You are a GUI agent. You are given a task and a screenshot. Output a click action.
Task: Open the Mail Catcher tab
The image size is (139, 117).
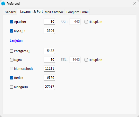54,12
